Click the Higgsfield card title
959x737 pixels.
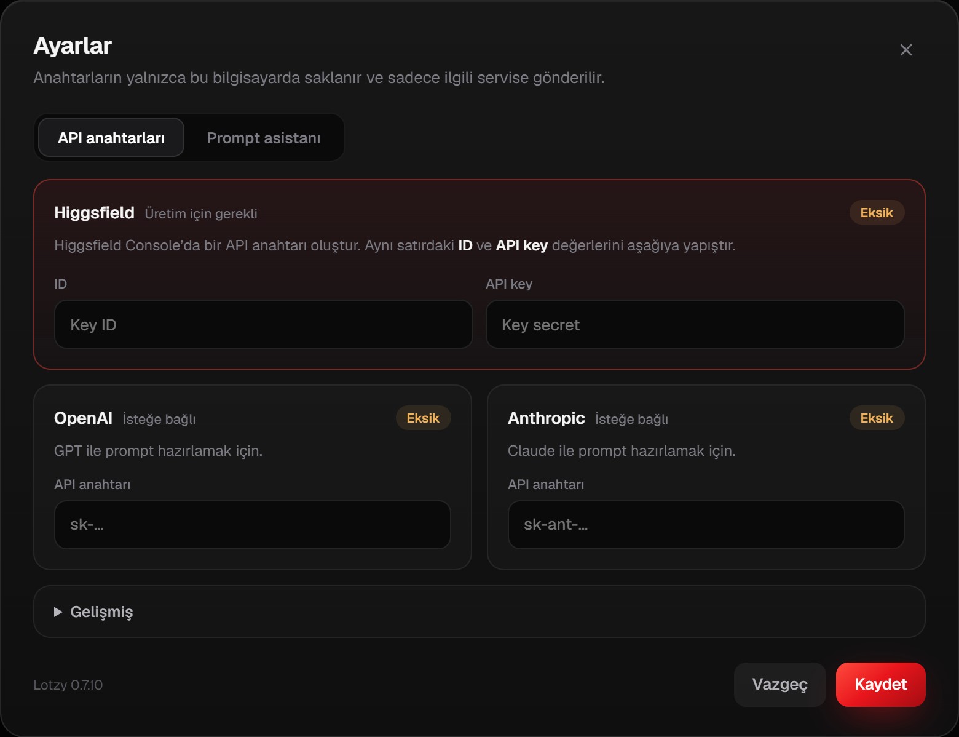pyautogui.click(x=94, y=213)
